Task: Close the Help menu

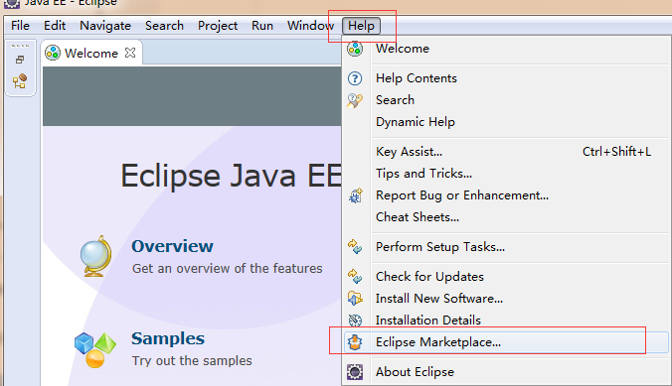Action: tap(361, 26)
